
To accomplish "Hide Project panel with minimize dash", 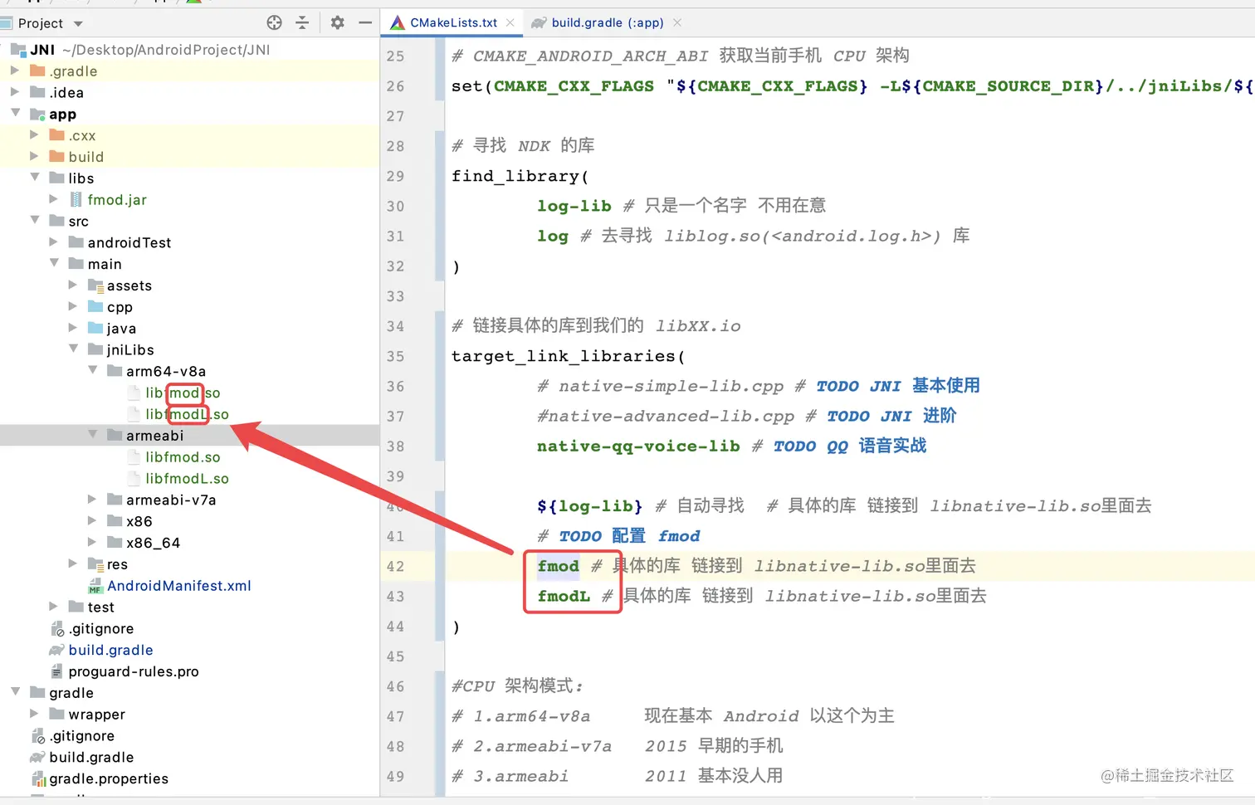I will pos(364,22).
